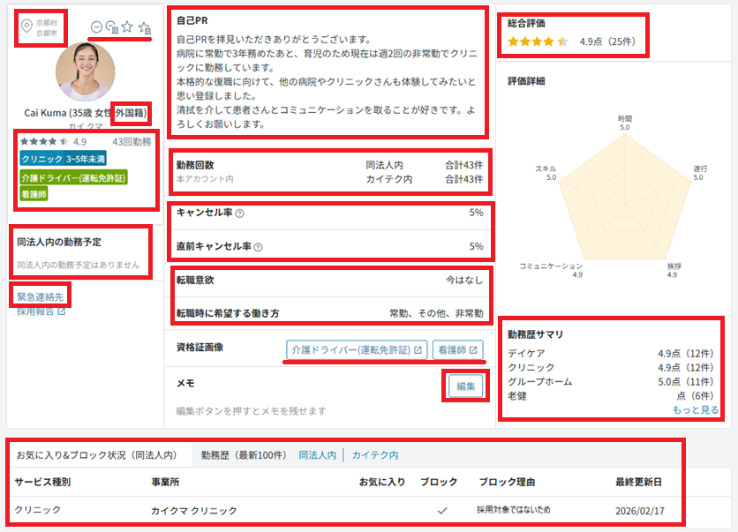
Task: Switch to お気に入り&ブロック状況（同法人内） tab
Action: pyautogui.click(x=97, y=455)
